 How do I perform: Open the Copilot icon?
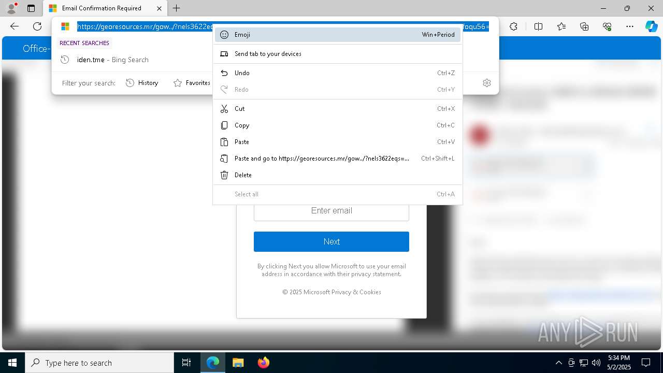pos(651,26)
